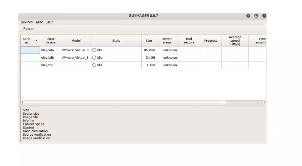Screen dimensions: 302x166
Task: Open the Help menu
Action: coord(50,22)
